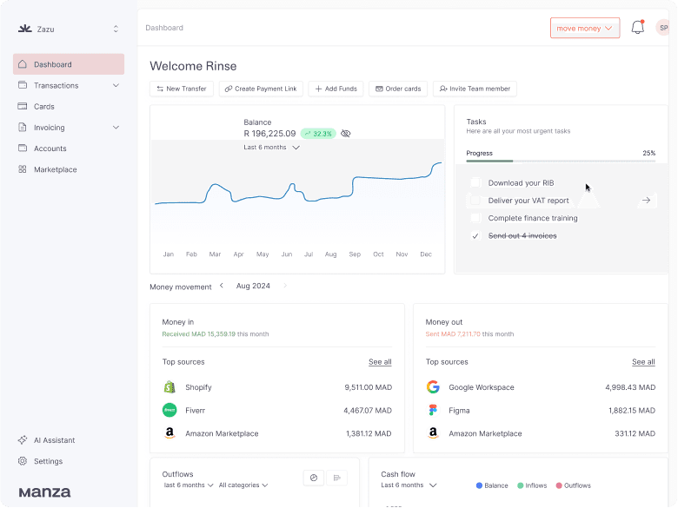Hide the balance with eye icon

coord(345,134)
